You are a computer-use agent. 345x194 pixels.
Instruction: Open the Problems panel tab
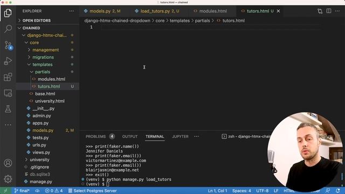click(100, 136)
